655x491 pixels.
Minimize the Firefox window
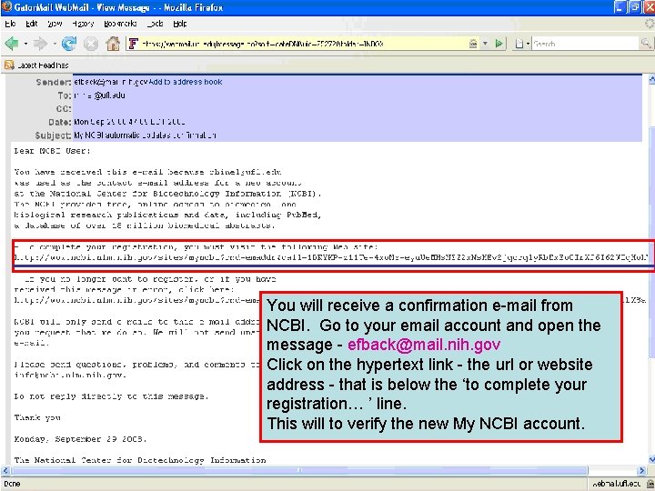(x=620, y=7)
